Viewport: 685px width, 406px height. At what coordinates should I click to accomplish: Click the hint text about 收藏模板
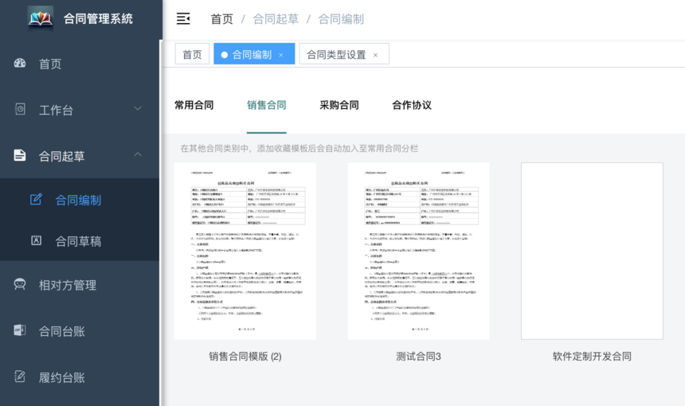299,148
